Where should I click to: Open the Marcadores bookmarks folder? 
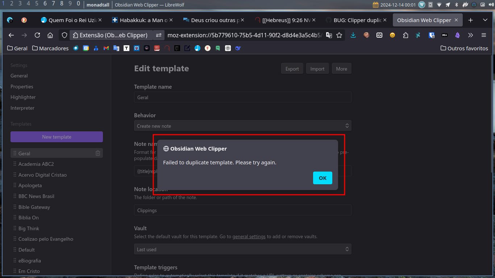coord(50,48)
